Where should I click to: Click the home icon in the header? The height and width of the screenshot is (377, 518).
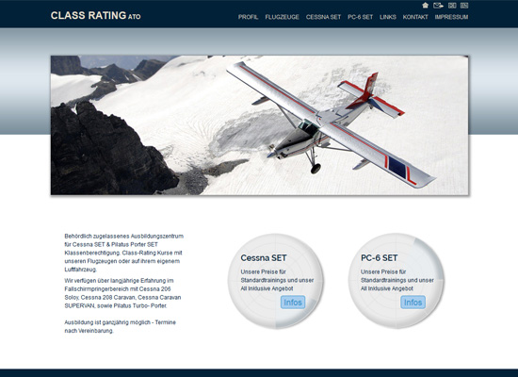[425, 6]
